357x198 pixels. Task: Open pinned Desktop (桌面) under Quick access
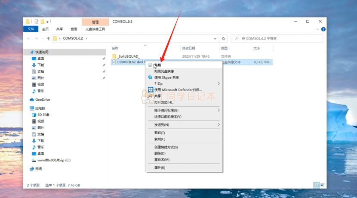(40, 59)
